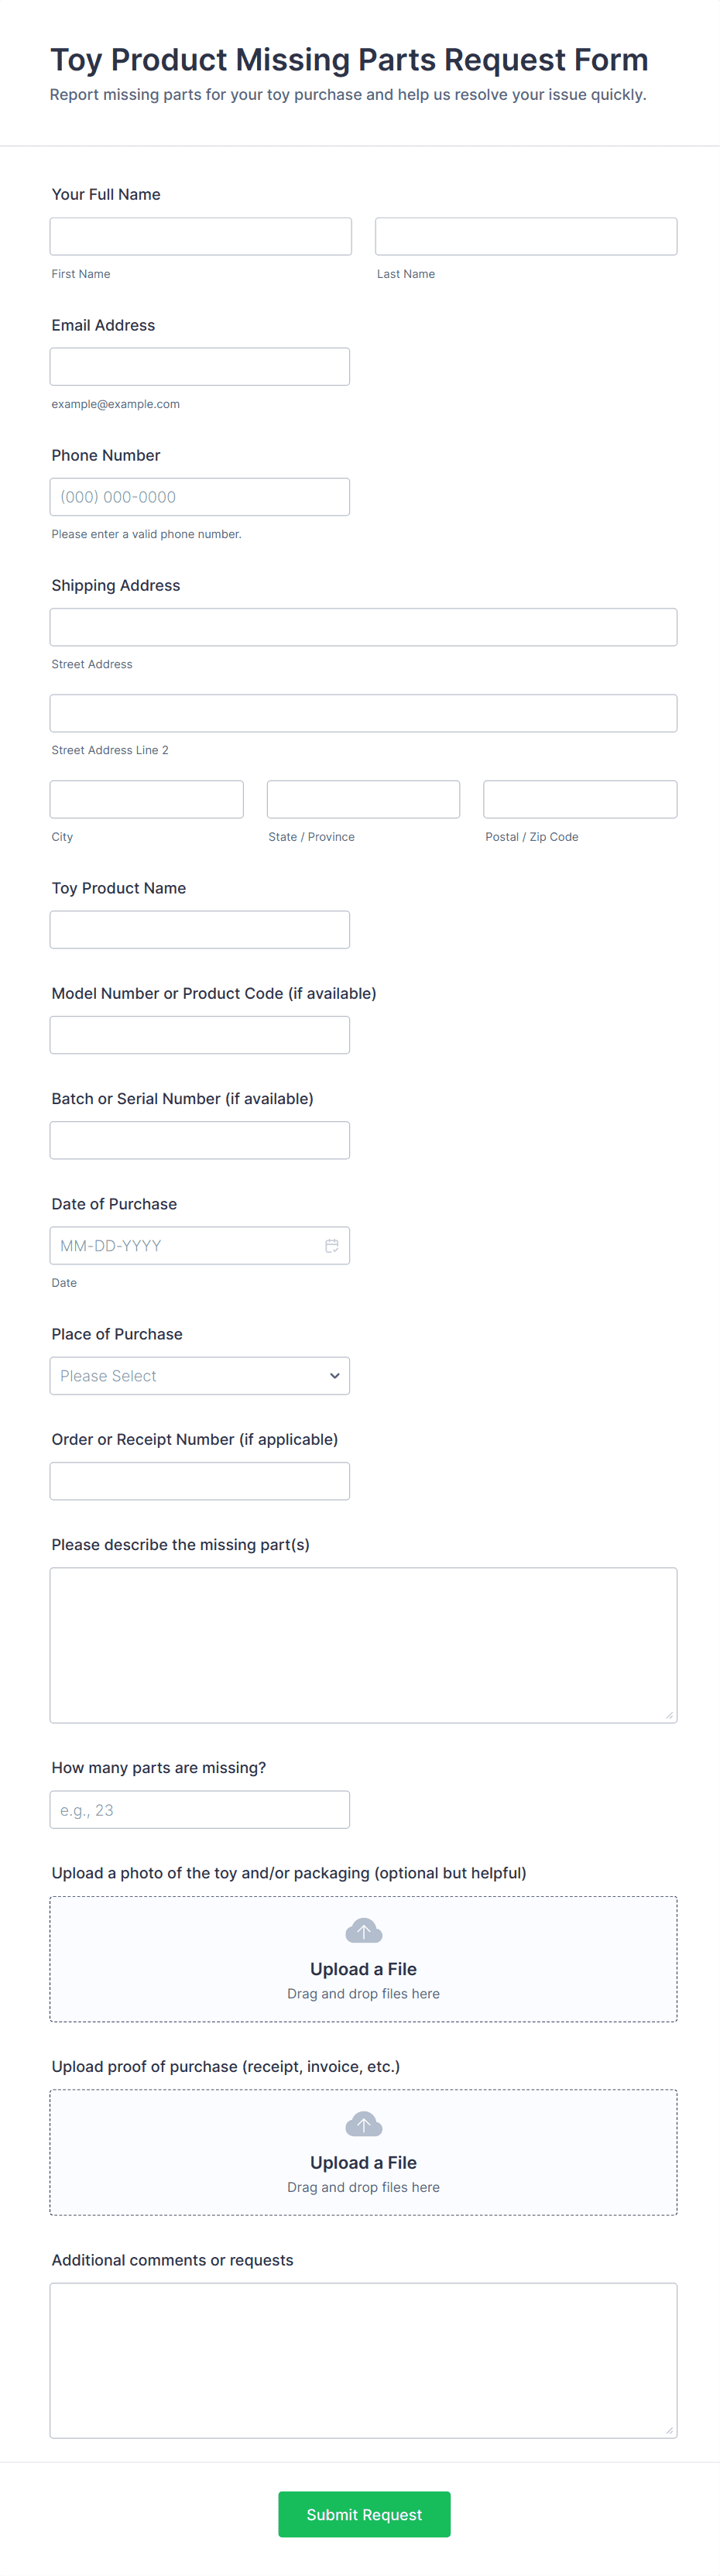This screenshot has width=720, height=2576.
Task: Click the Batch or Serial Number field
Action: [200, 1140]
